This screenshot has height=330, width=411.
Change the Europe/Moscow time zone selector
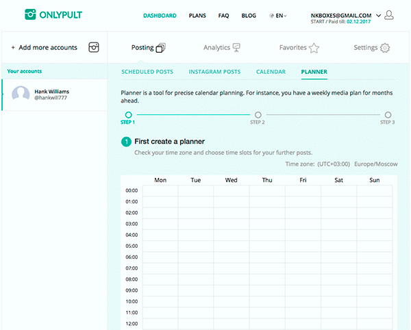tap(375, 164)
